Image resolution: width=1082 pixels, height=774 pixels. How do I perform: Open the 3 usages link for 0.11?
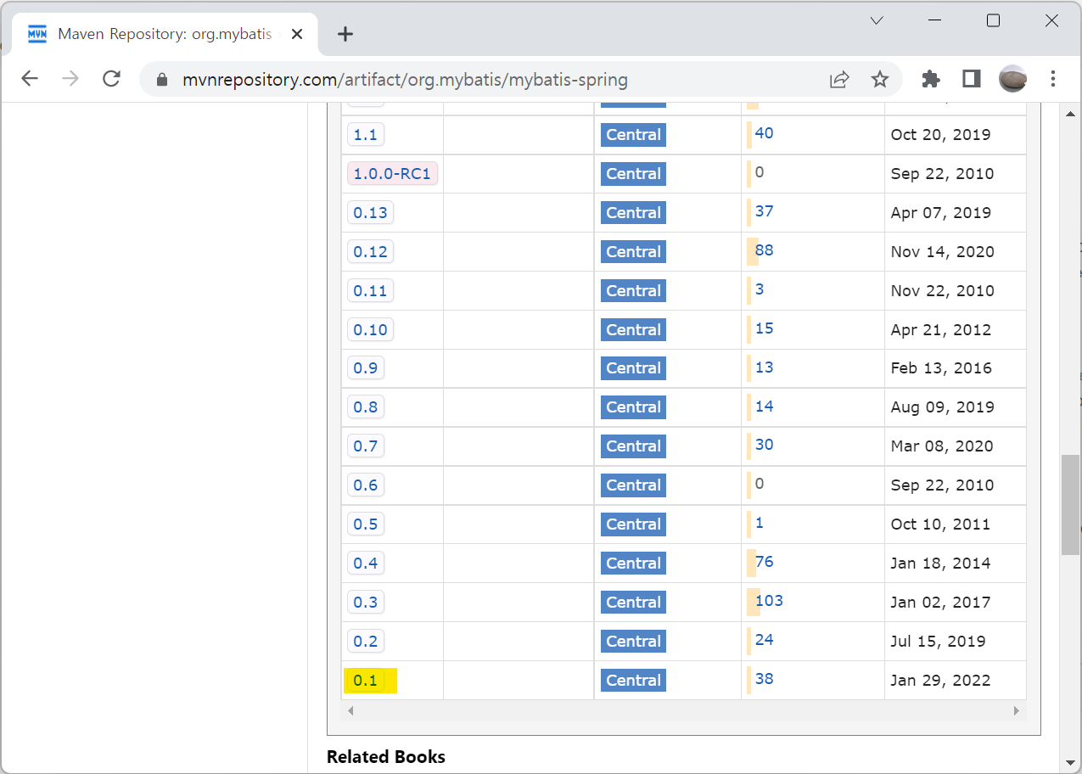[x=760, y=289]
